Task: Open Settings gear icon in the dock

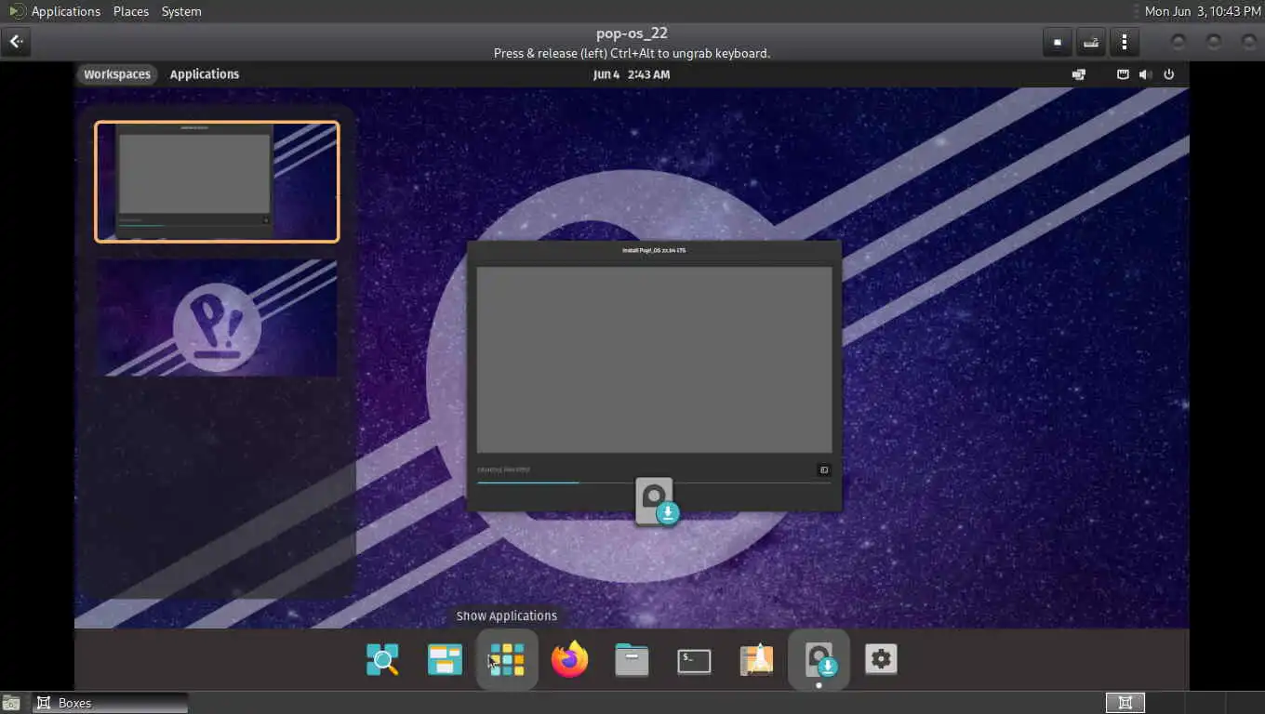Action: pyautogui.click(x=881, y=660)
